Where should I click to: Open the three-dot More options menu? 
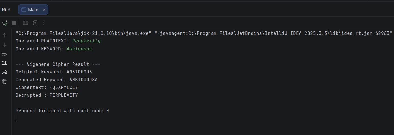[44, 23]
